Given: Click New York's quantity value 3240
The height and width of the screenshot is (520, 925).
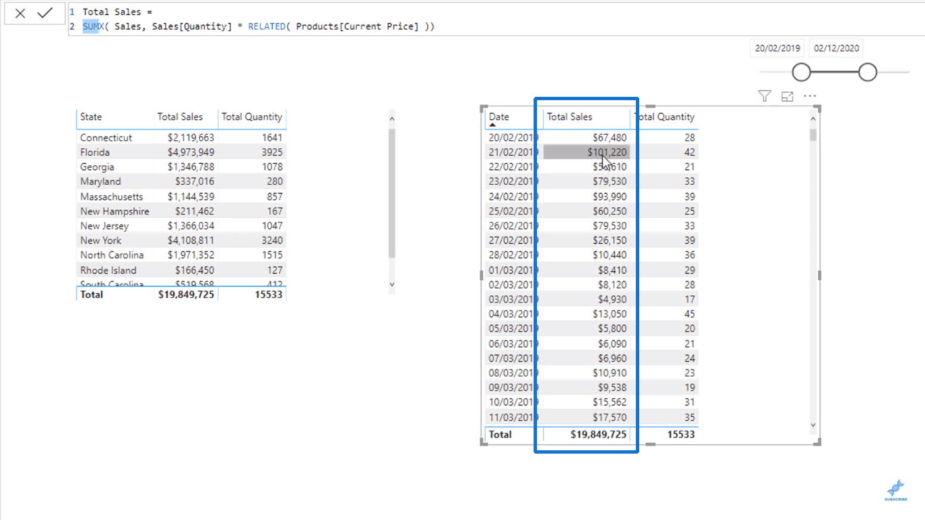Looking at the screenshot, I should [x=272, y=240].
